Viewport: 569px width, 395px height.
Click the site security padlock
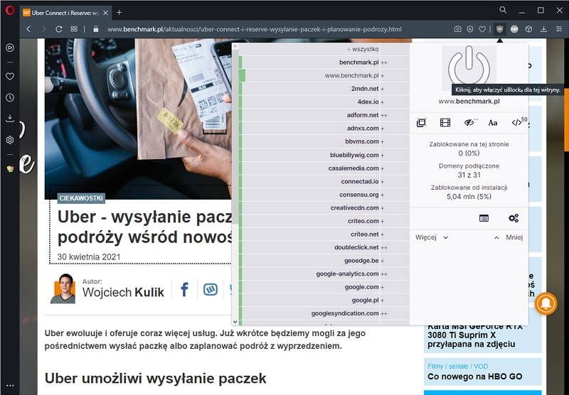[96, 29]
